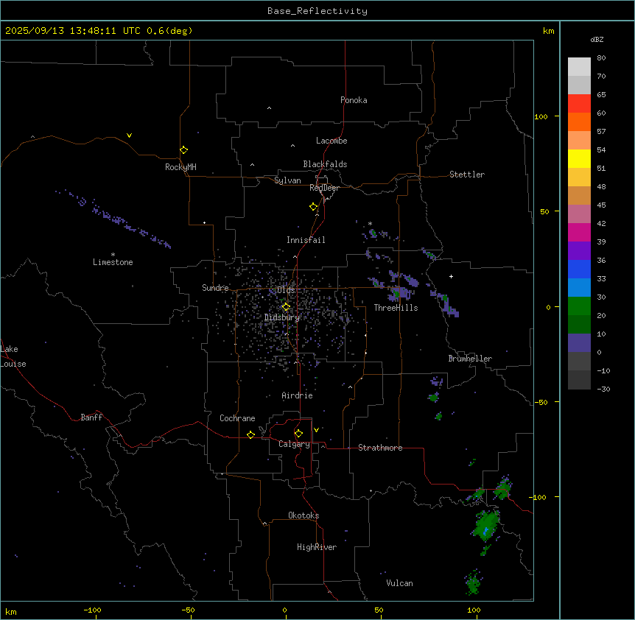Select the Drumheller town label

(x=470, y=359)
